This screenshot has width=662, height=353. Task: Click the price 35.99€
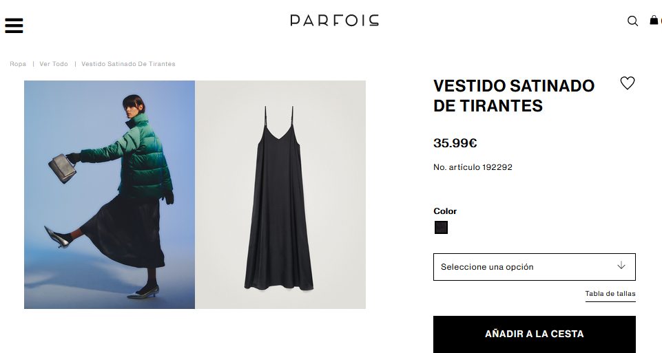[455, 143]
